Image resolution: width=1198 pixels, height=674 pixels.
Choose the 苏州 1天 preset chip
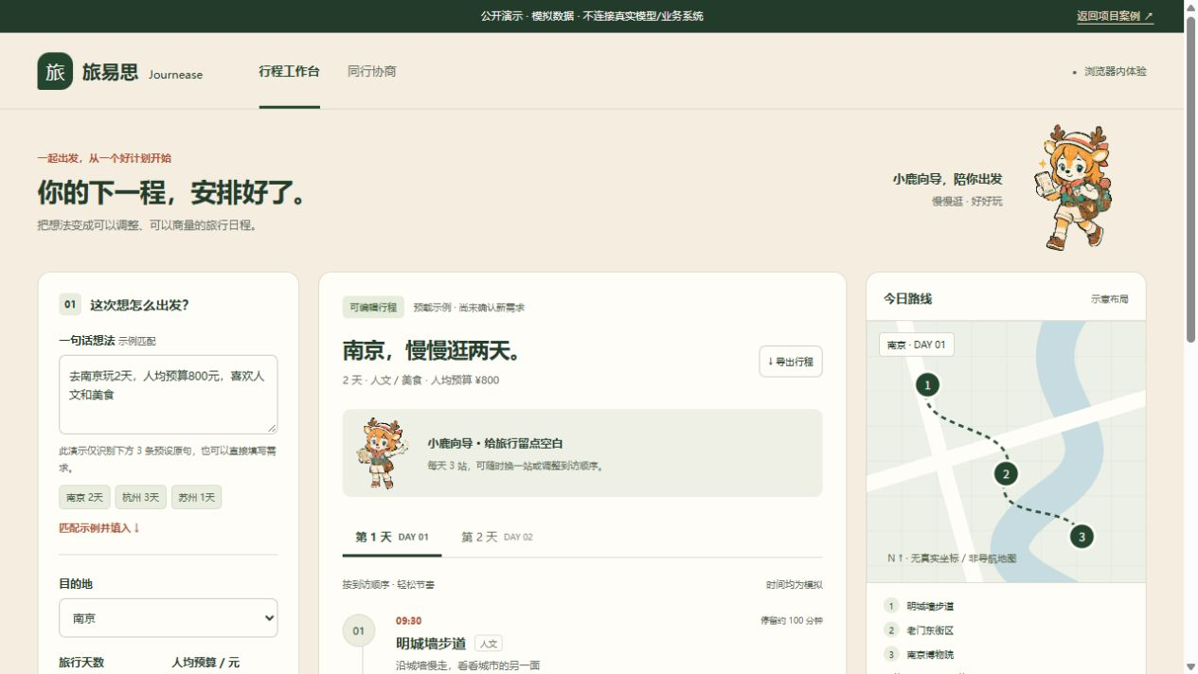196,497
